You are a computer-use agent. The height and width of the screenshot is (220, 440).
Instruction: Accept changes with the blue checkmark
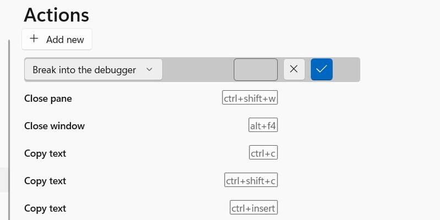[322, 69]
